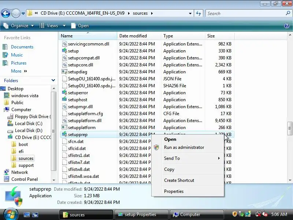Image resolution: width=293 pixels, height=220 pixels.
Task: Sort by Size column header
Action: [x=219, y=36]
